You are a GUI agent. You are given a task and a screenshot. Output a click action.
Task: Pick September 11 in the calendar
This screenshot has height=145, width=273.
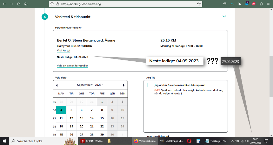coord(61,118)
